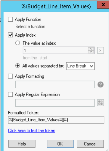Open the Line Break separator dropdown
This screenshot has height=151, width=109.
click(x=80, y=66)
